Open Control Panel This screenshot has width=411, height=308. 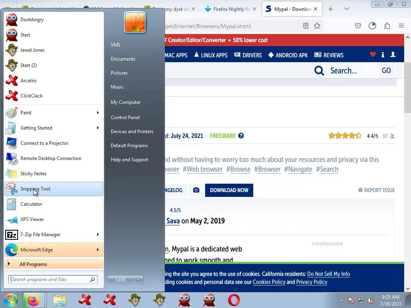coord(125,118)
